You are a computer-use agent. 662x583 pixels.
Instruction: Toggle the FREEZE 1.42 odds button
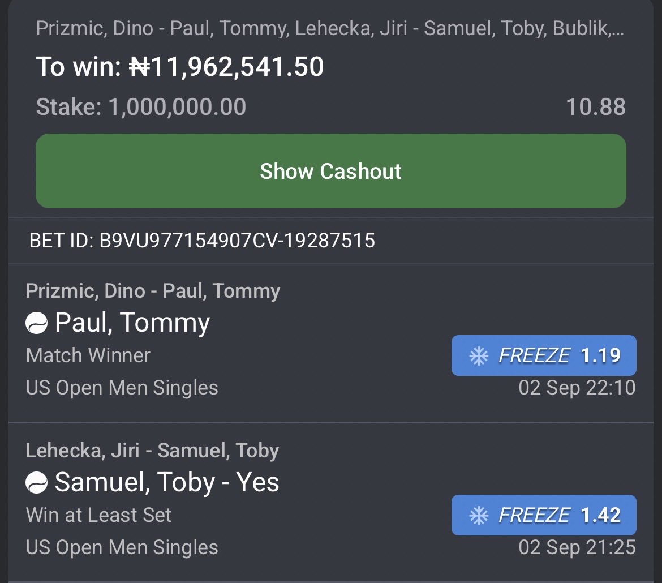click(x=544, y=515)
